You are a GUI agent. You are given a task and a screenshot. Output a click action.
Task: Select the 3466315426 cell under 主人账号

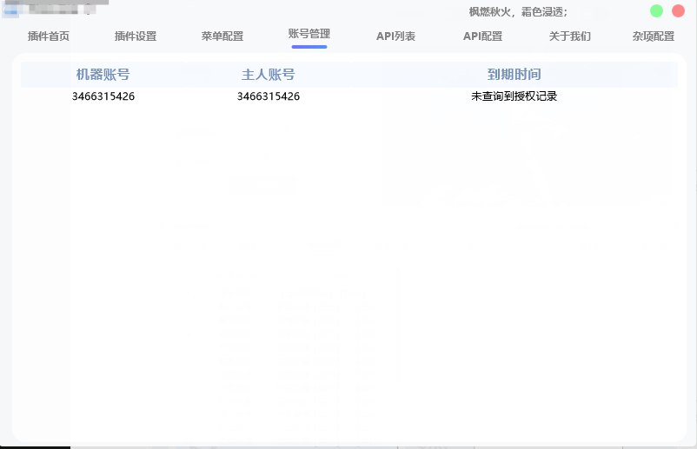click(x=268, y=96)
